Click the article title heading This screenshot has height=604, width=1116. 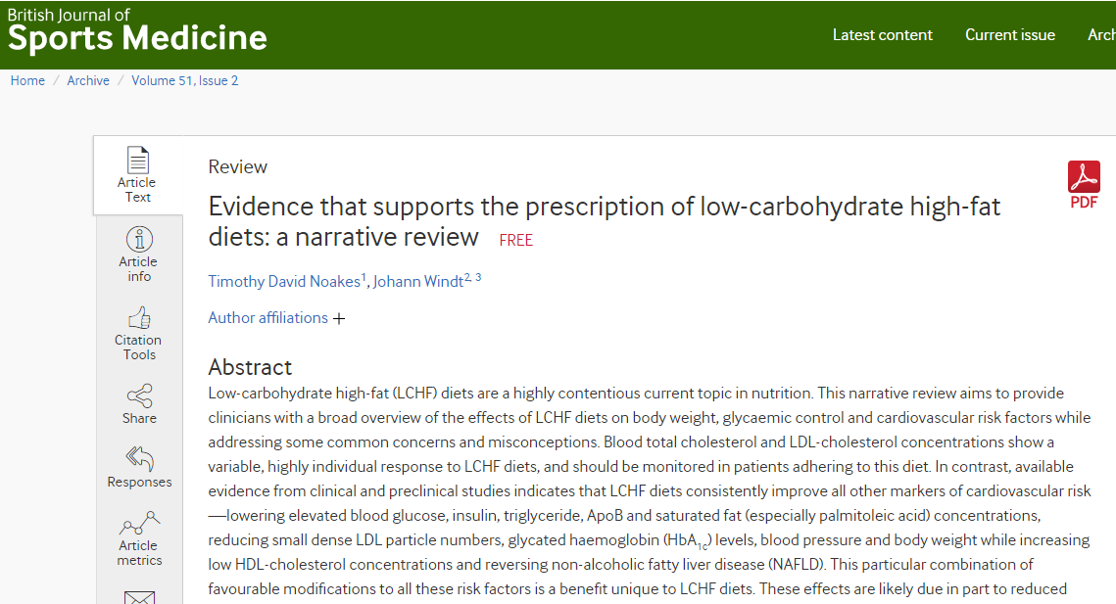point(605,221)
